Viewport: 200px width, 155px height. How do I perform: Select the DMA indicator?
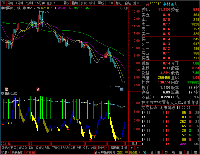(x=39, y=148)
